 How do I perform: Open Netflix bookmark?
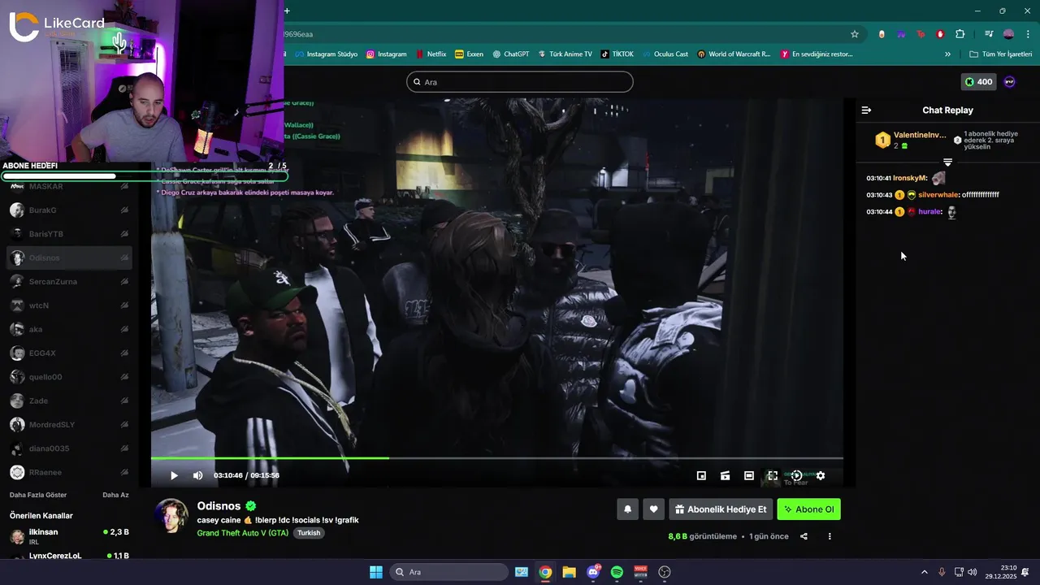431,54
